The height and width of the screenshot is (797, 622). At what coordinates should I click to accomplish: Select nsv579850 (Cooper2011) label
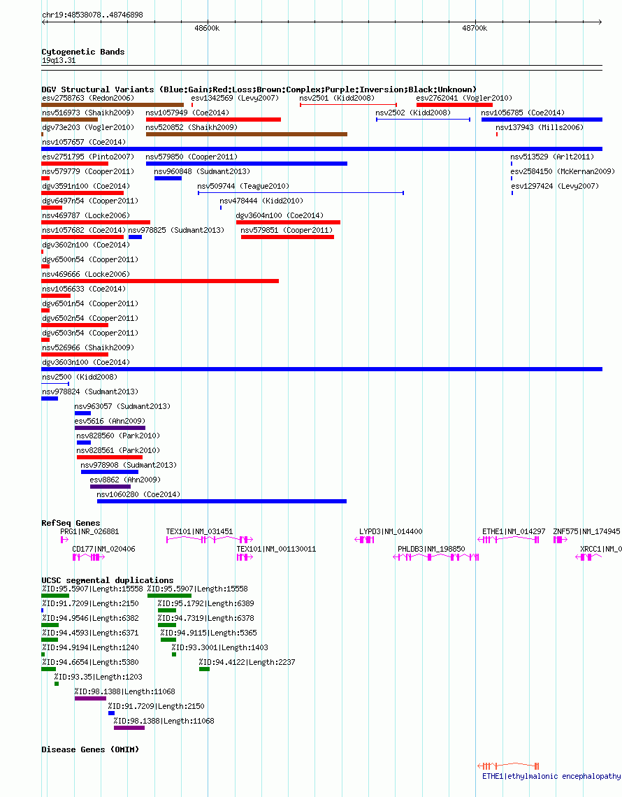pyautogui.click(x=191, y=157)
